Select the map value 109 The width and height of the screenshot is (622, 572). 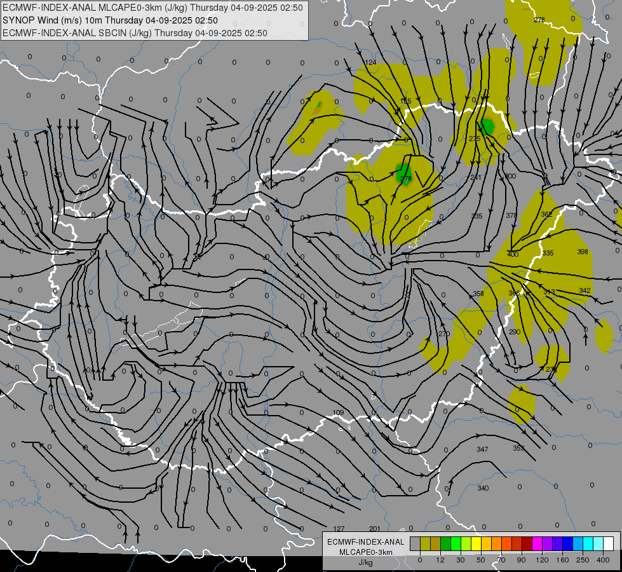(338, 412)
